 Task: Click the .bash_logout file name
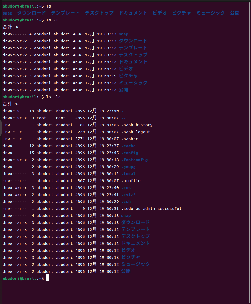click(136, 132)
